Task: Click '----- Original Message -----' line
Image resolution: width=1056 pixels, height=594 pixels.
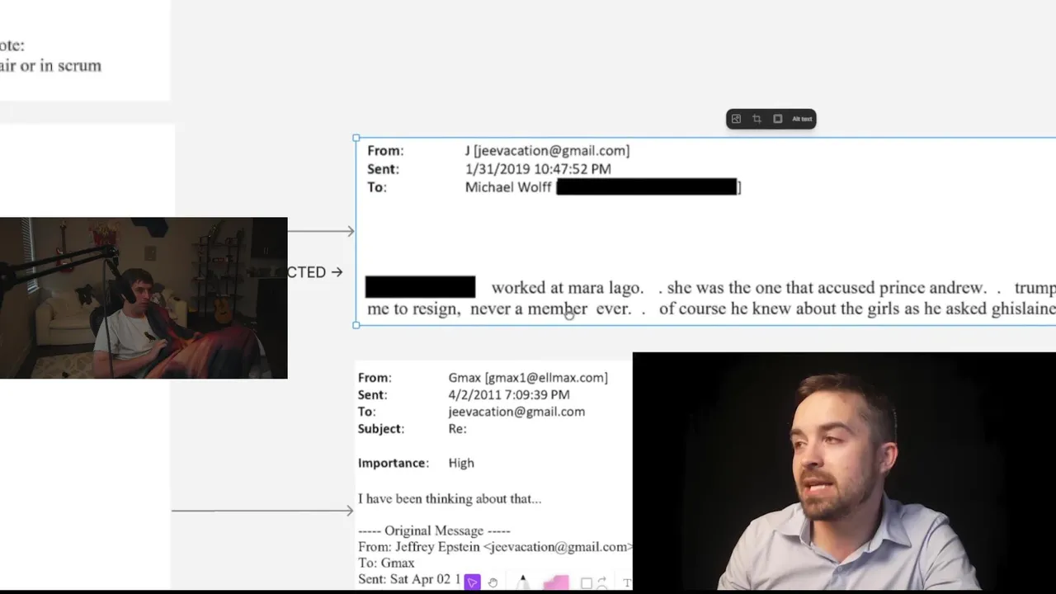Action: (x=434, y=530)
